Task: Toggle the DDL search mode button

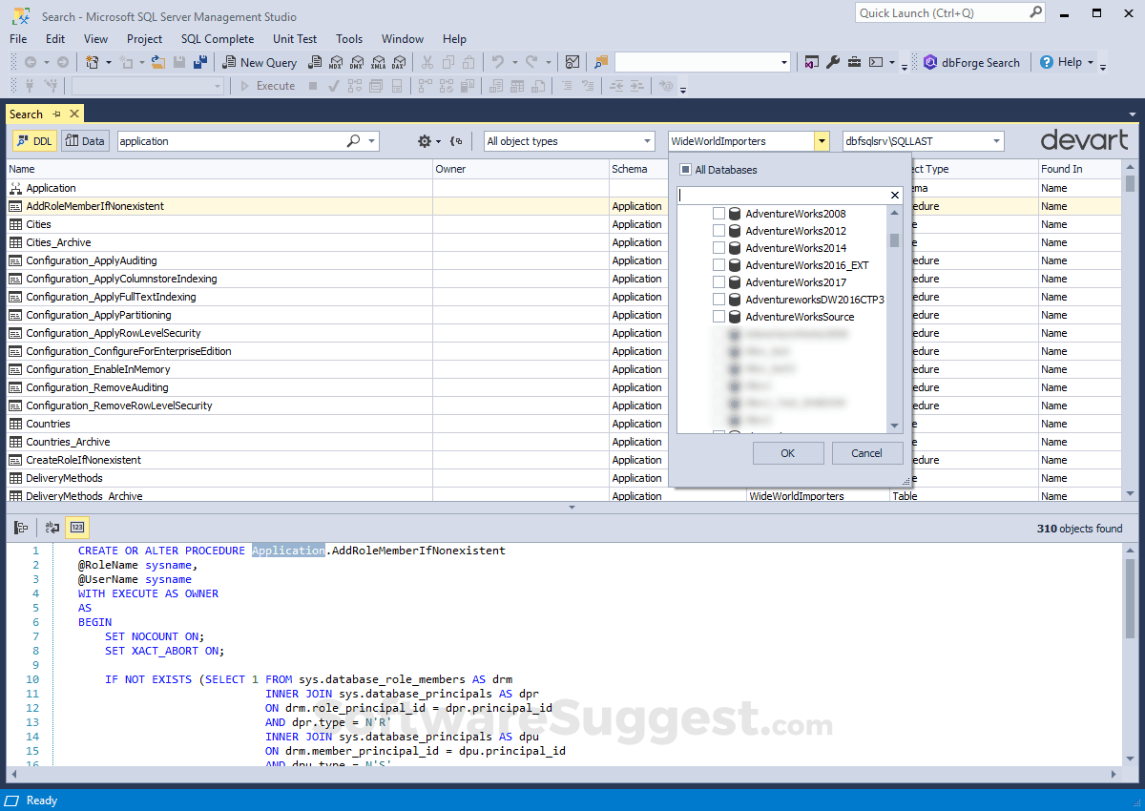Action: (x=34, y=141)
